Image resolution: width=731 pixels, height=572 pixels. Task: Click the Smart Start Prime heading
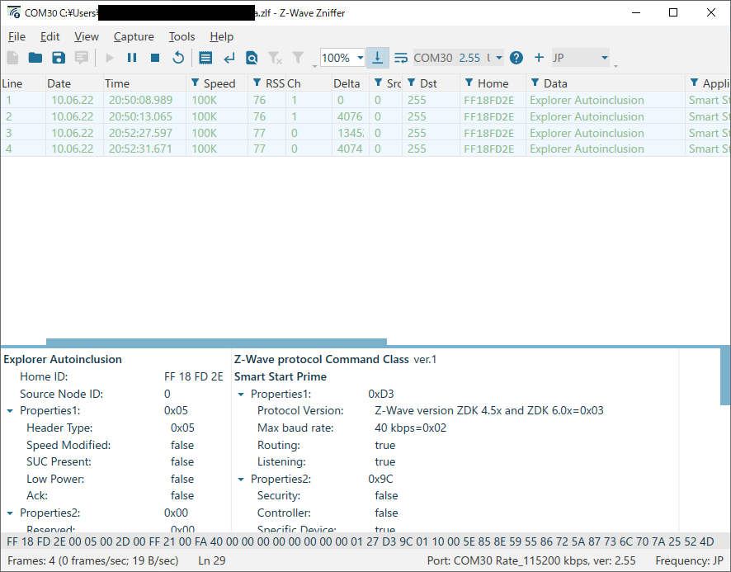pyautogui.click(x=281, y=376)
